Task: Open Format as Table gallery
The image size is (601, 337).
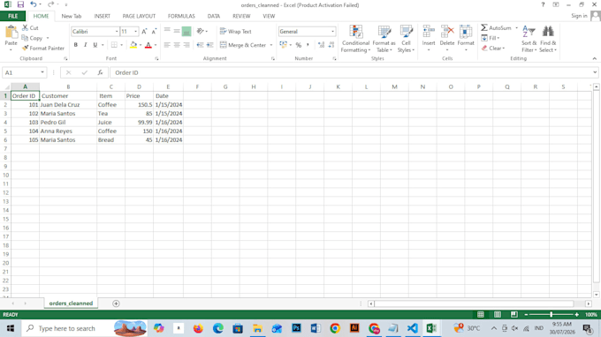Action: 384,39
